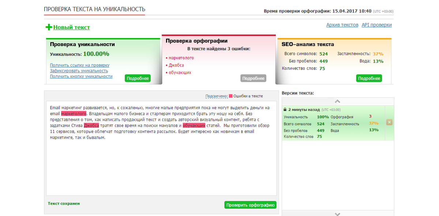This screenshot has width=439, height=216.
Task: Click the error word Джобса in the list
Action: (x=176, y=65)
